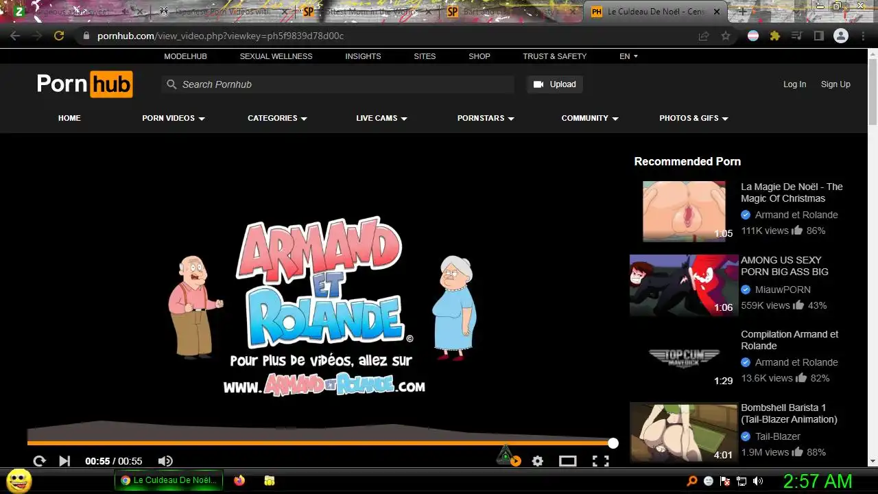The height and width of the screenshot is (494, 878).
Task: Click the video progress bar end handle
Action: pyautogui.click(x=613, y=443)
